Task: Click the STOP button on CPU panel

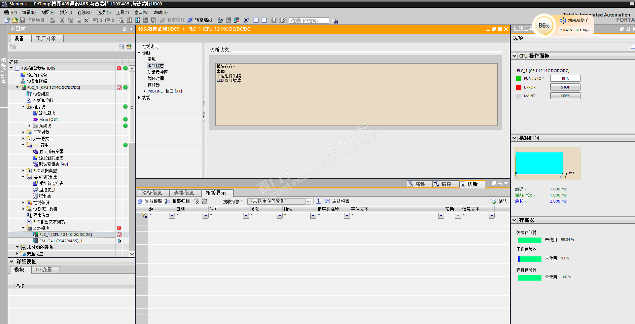Action: point(565,87)
